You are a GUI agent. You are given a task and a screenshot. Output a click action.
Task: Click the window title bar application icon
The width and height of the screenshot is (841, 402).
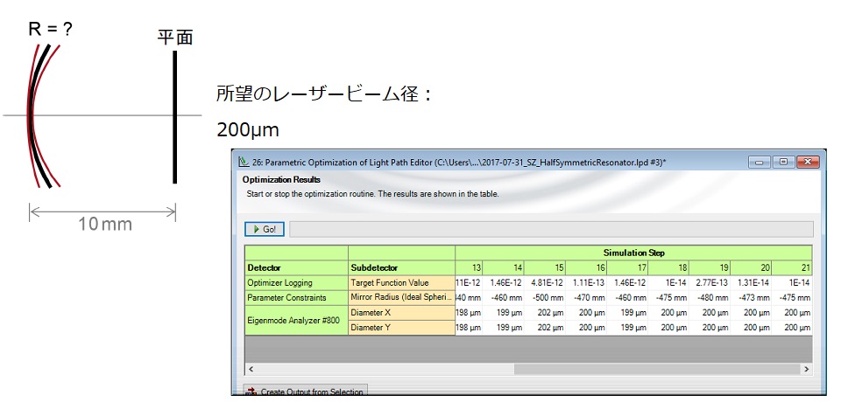[244, 162]
